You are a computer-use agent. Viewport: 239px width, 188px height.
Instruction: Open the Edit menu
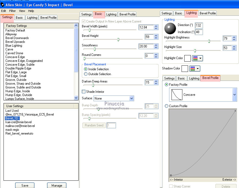point(4,11)
